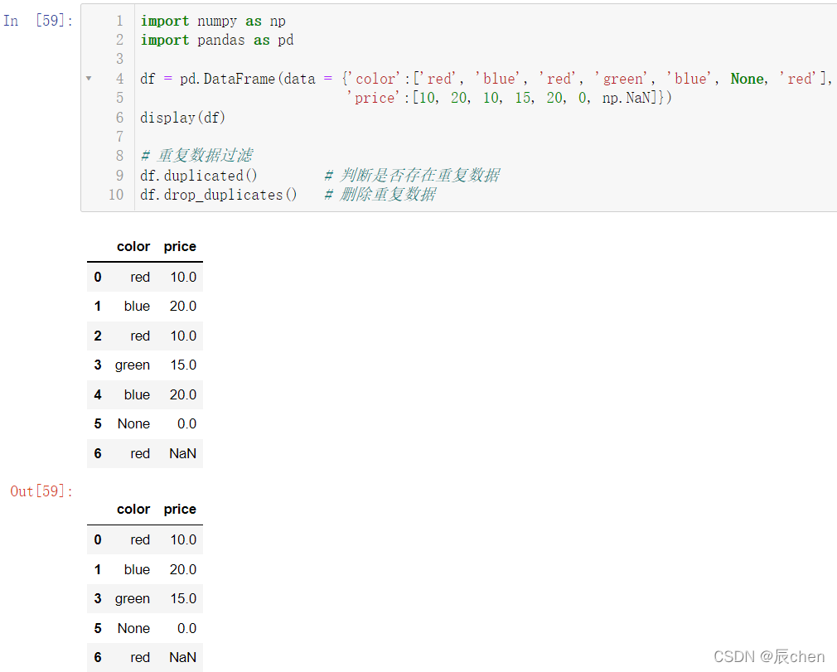
Task: Select line number 10 in gutter
Action: [116, 195]
